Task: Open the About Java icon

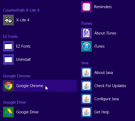Action: point(86,73)
